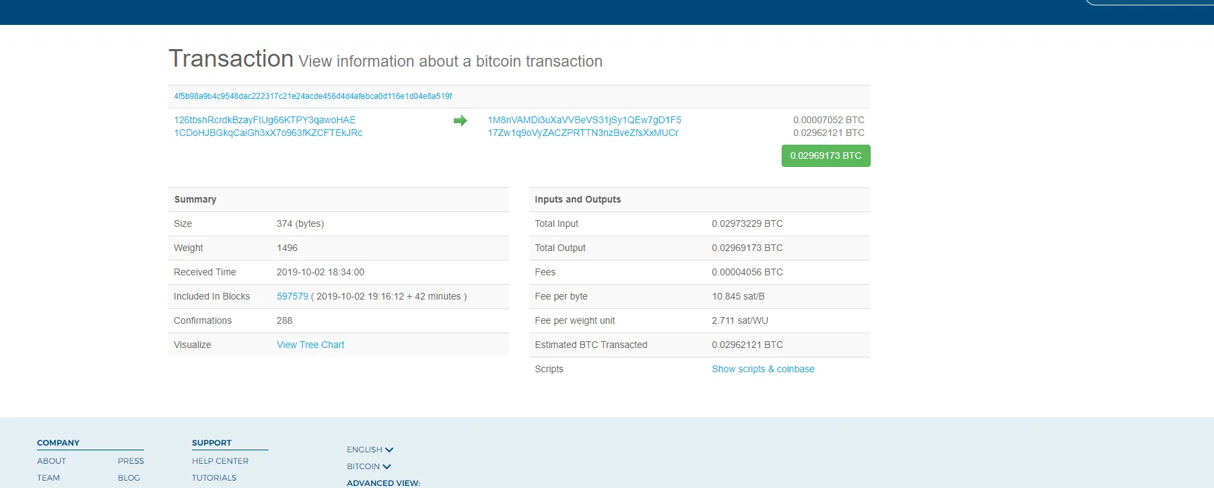Viewport: 1214px width, 488px height.
Task: Open block 597579 link
Action: [x=292, y=296]
